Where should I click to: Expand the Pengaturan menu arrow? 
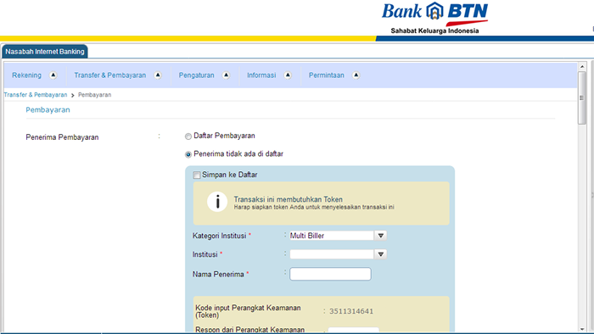click(x=226, y=75)
